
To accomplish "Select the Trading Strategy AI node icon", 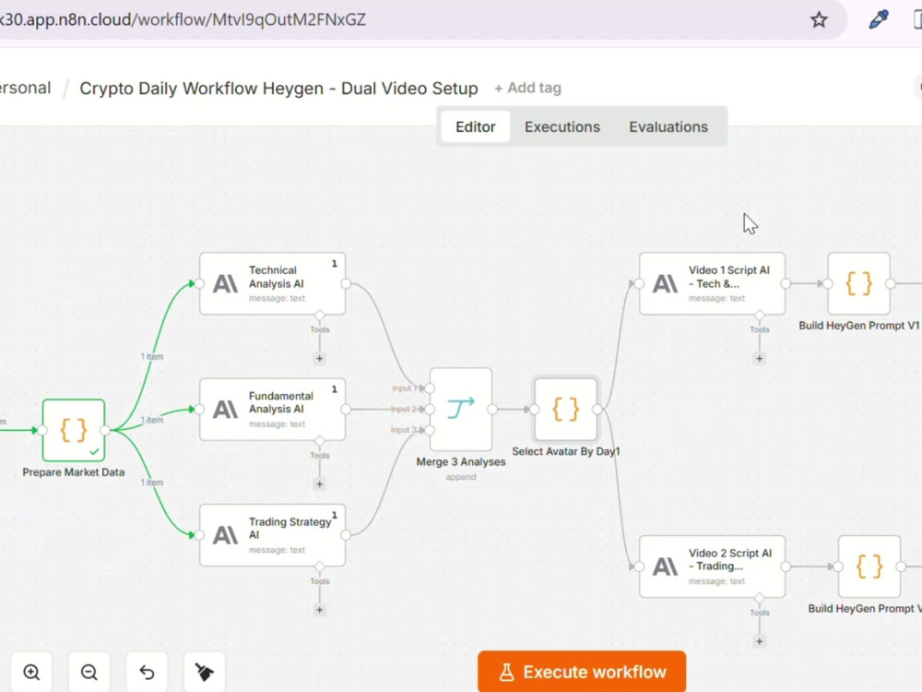I will 225,535.
